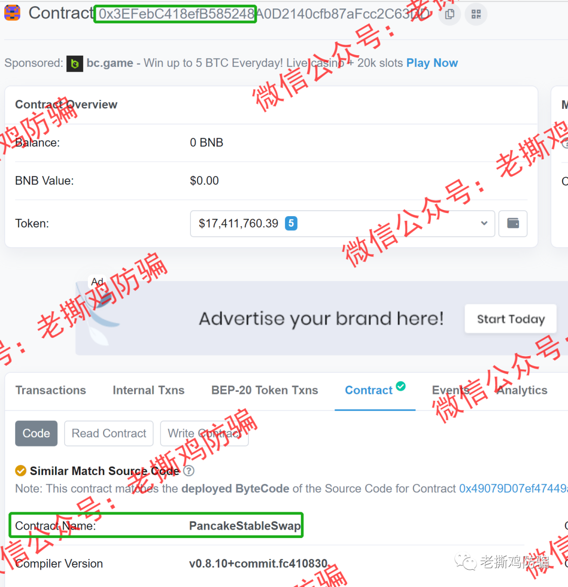Click the blue 5 token count badge

291,224
